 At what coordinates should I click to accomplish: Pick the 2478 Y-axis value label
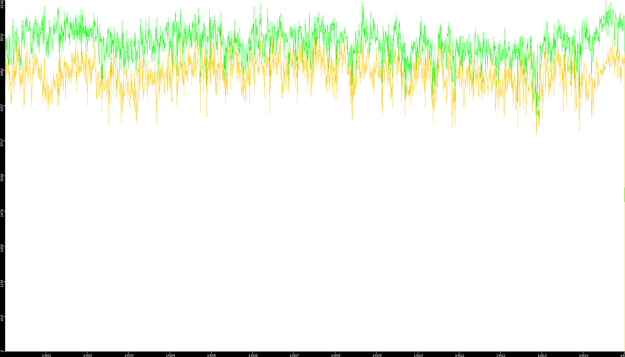[2, 213]
